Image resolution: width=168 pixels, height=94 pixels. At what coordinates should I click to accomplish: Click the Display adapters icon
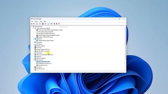point(35,46)
